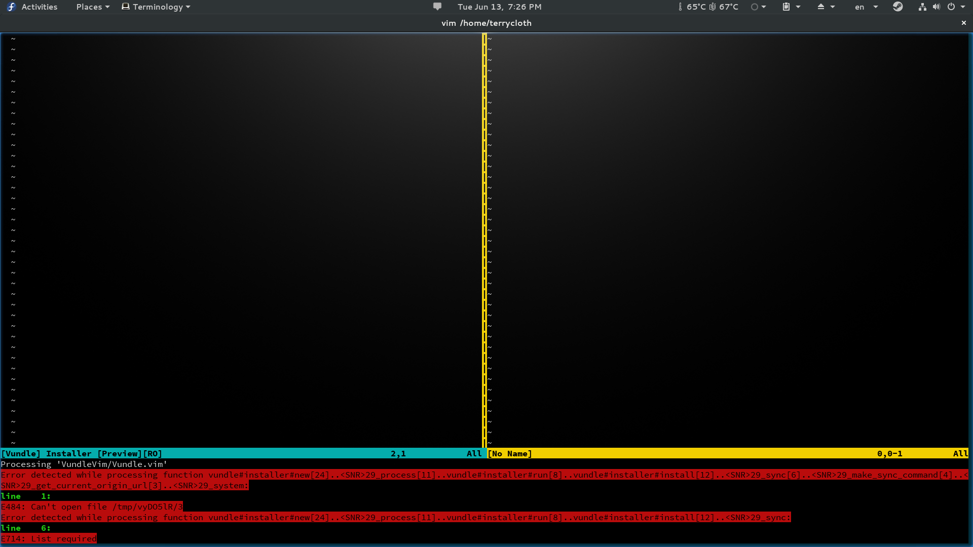Click the 'E714: List required' error line
The width and height of the screenshot is (973, 547).
(49, 538)
